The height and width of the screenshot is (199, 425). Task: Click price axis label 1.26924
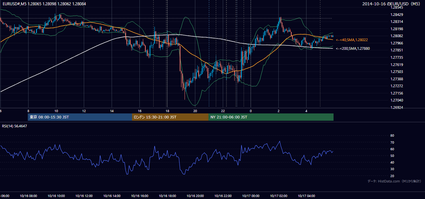396,107
